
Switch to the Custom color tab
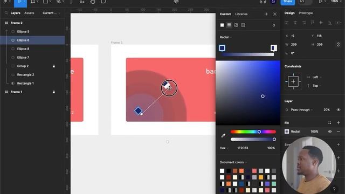pyautogui.click(x=225, y=14)
